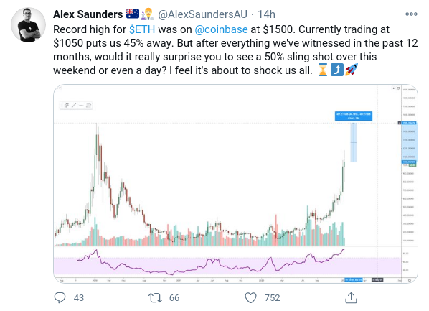Open the share upload arrow icon
The width and height of the screenshot is (429, 311).
click(x=351, y=297)
